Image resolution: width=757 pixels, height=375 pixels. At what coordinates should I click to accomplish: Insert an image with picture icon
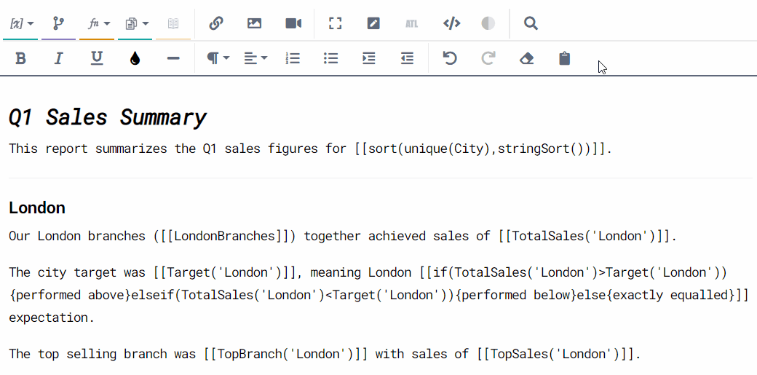click(255, 23)
